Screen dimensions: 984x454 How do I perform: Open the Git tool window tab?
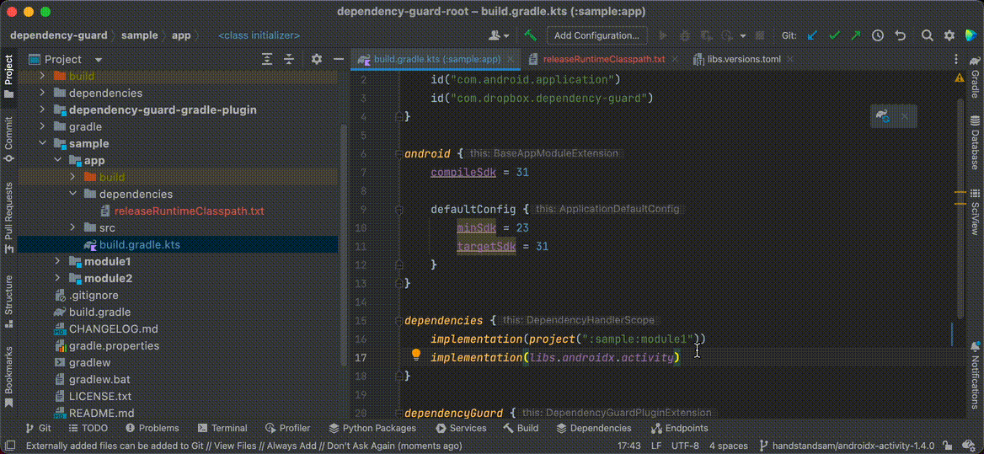38,428
